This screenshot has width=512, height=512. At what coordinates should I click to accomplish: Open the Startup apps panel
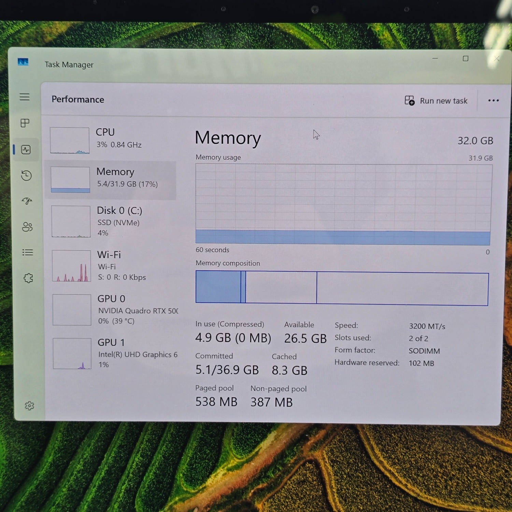(26, 201)
